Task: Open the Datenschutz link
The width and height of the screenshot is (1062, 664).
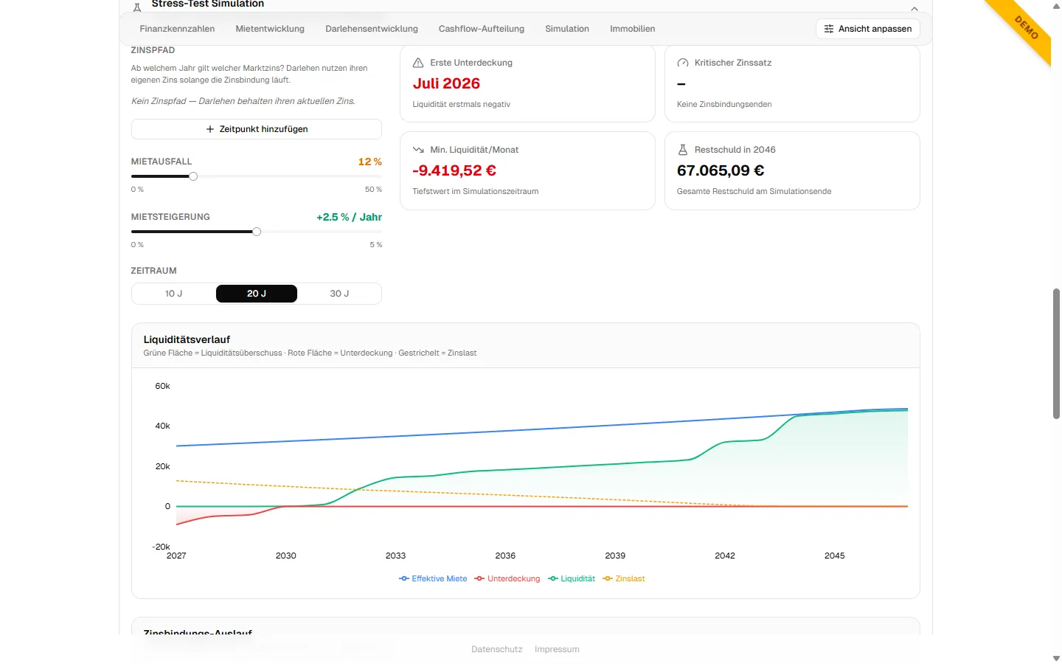Action: click(x=497, y=649)
